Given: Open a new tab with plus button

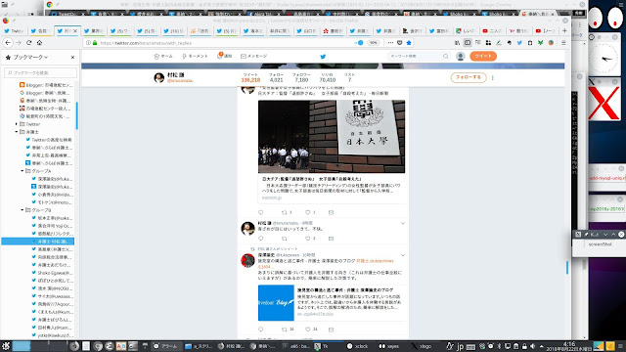Looking at the screenshot, I should pos(564,30).
